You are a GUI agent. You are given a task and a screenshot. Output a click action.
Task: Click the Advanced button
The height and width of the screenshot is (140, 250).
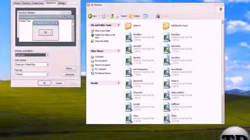click(x=70, y=74)
